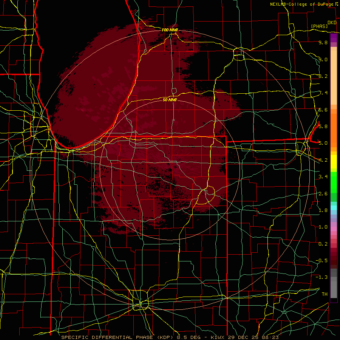The image size is (340, 340).
Task: Select the 50 NMI range ring label
Action: click(170, 100)
